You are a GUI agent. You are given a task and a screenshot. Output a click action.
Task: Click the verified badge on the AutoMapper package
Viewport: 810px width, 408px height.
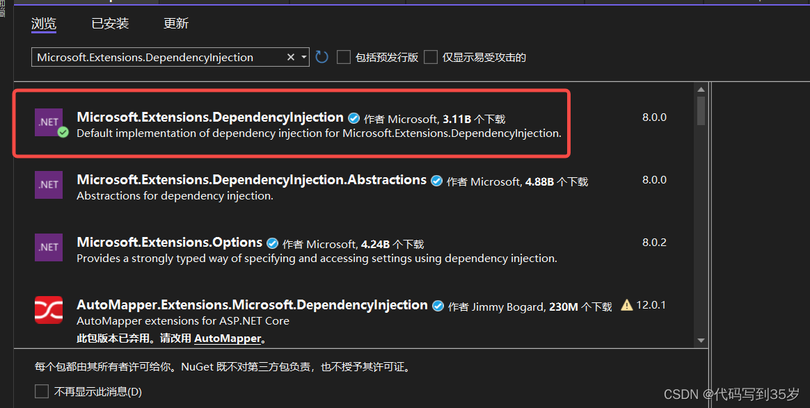(438, 304)
